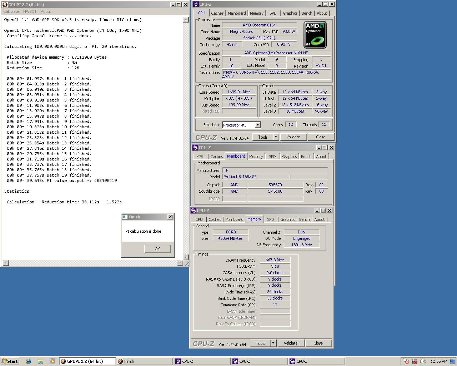Click the motherboard model 'ProLiant SL165z G7'
457x366 pixels.
pos(256,177)
